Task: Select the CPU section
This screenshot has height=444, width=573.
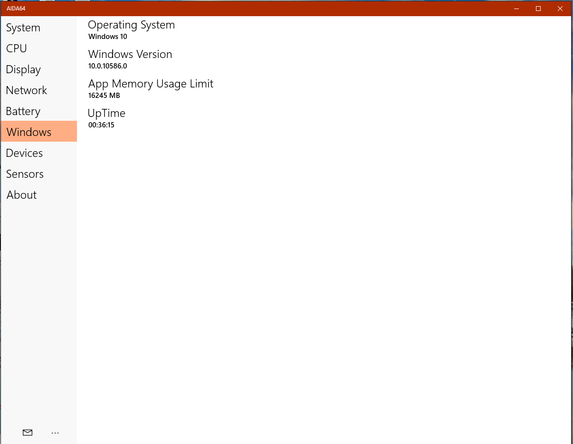Action: (x=38, y=48)
